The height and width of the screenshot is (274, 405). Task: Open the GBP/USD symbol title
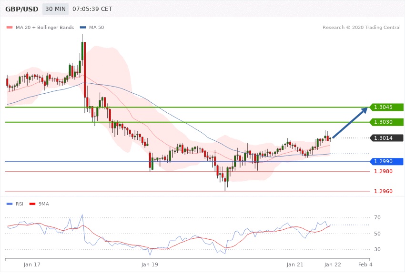pos(22,9)
